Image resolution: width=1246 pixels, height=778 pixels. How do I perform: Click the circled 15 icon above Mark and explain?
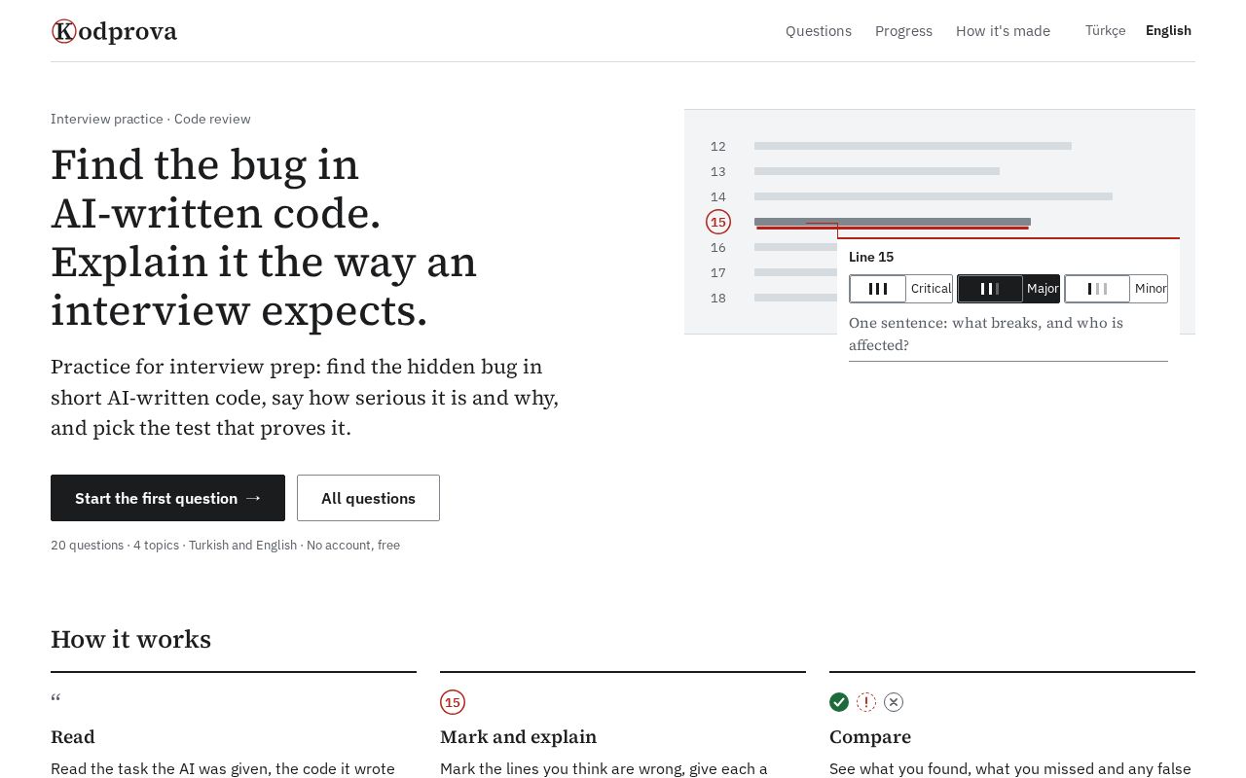[453, 702]
